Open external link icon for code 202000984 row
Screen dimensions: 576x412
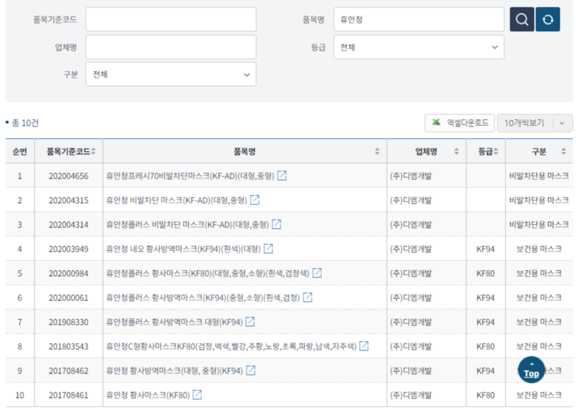coord(317,273)
